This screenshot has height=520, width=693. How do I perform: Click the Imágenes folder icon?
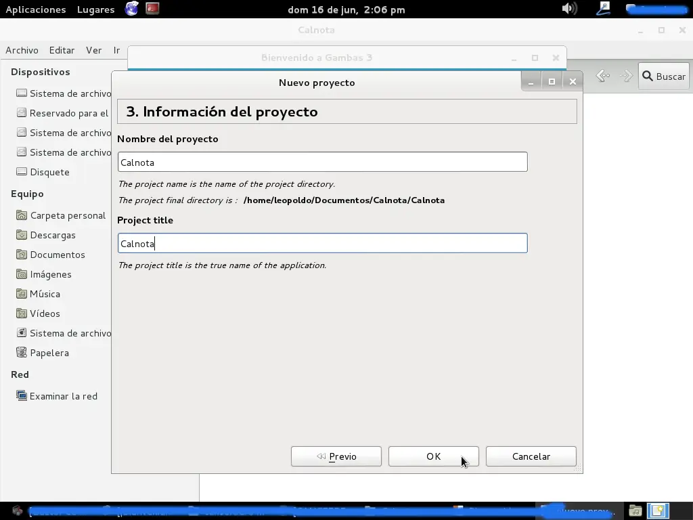click(21, 274)
